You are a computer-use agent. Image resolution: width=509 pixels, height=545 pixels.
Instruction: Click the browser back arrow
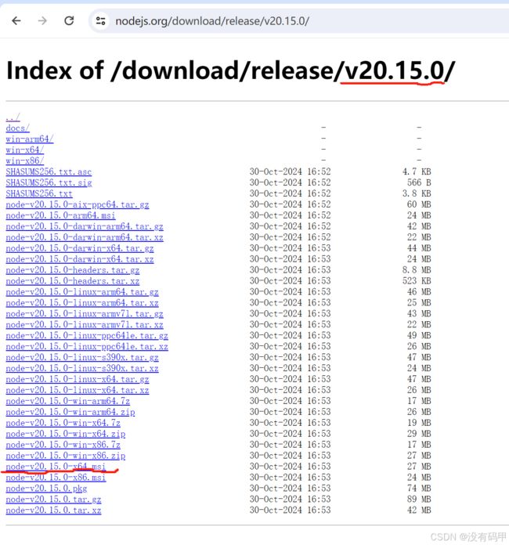coord(16,21)
